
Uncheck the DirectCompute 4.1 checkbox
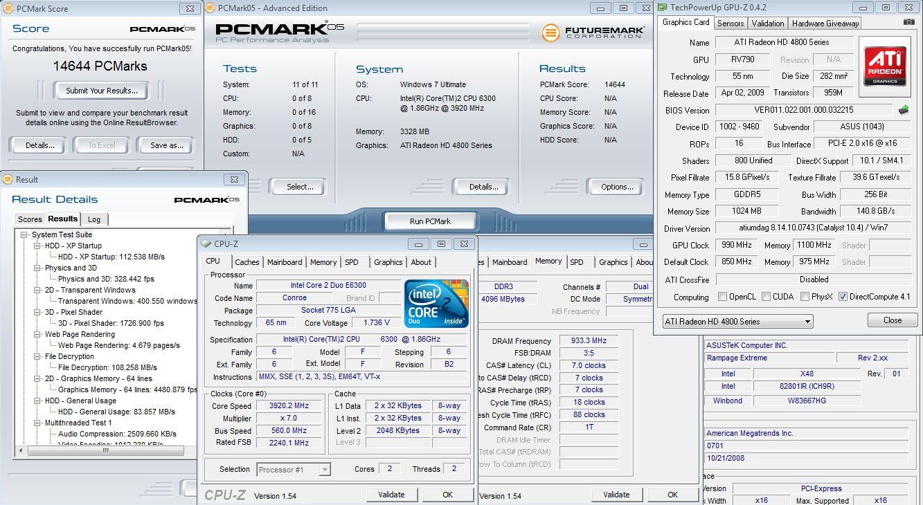click(843, 297)
